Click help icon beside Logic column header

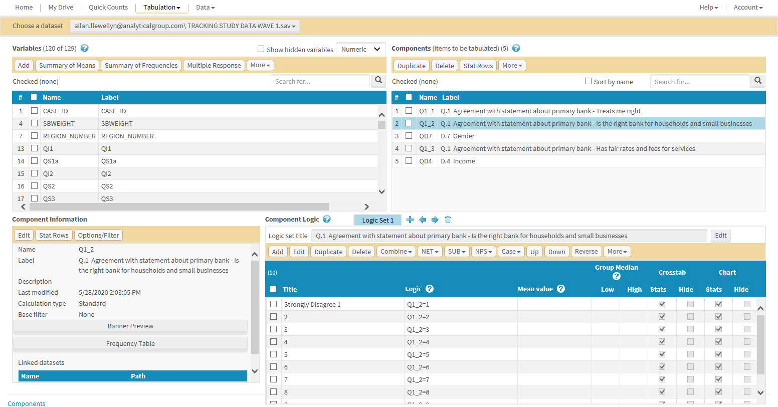click(x=430, y=289)
